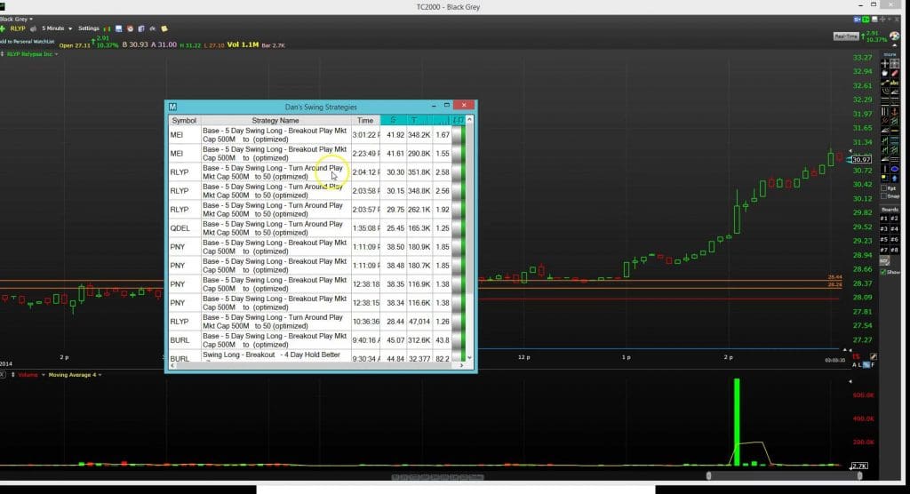910x494 pixels.
Task: Select the pentagon shape drawing tool
Action: click(x=884, y=73)
